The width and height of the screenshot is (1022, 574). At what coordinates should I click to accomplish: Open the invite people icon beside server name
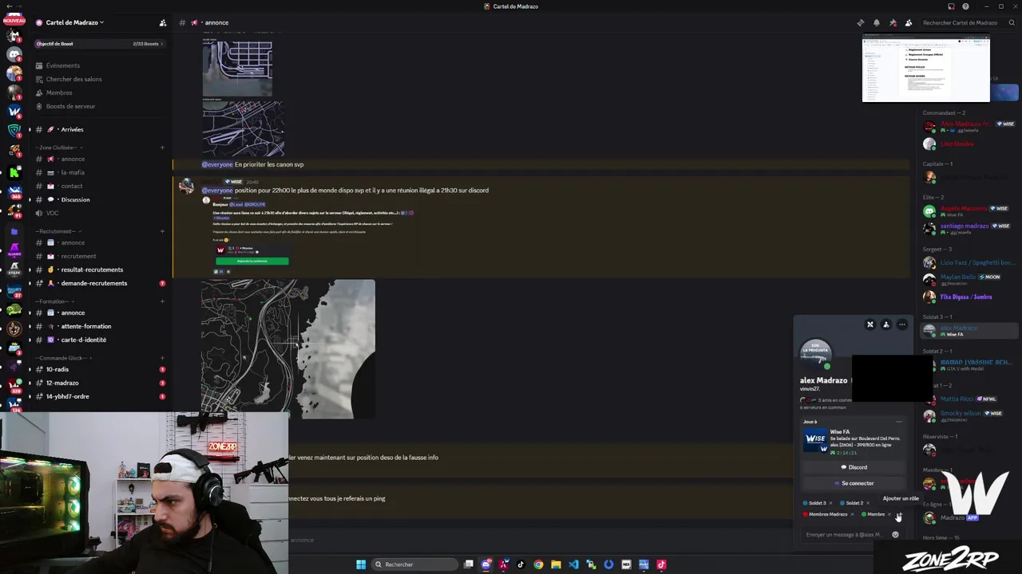tap(163, 22)
